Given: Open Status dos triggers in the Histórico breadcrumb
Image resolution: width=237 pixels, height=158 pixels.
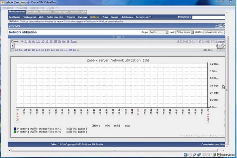Looking at the screenshot, I should click(74, 22).
